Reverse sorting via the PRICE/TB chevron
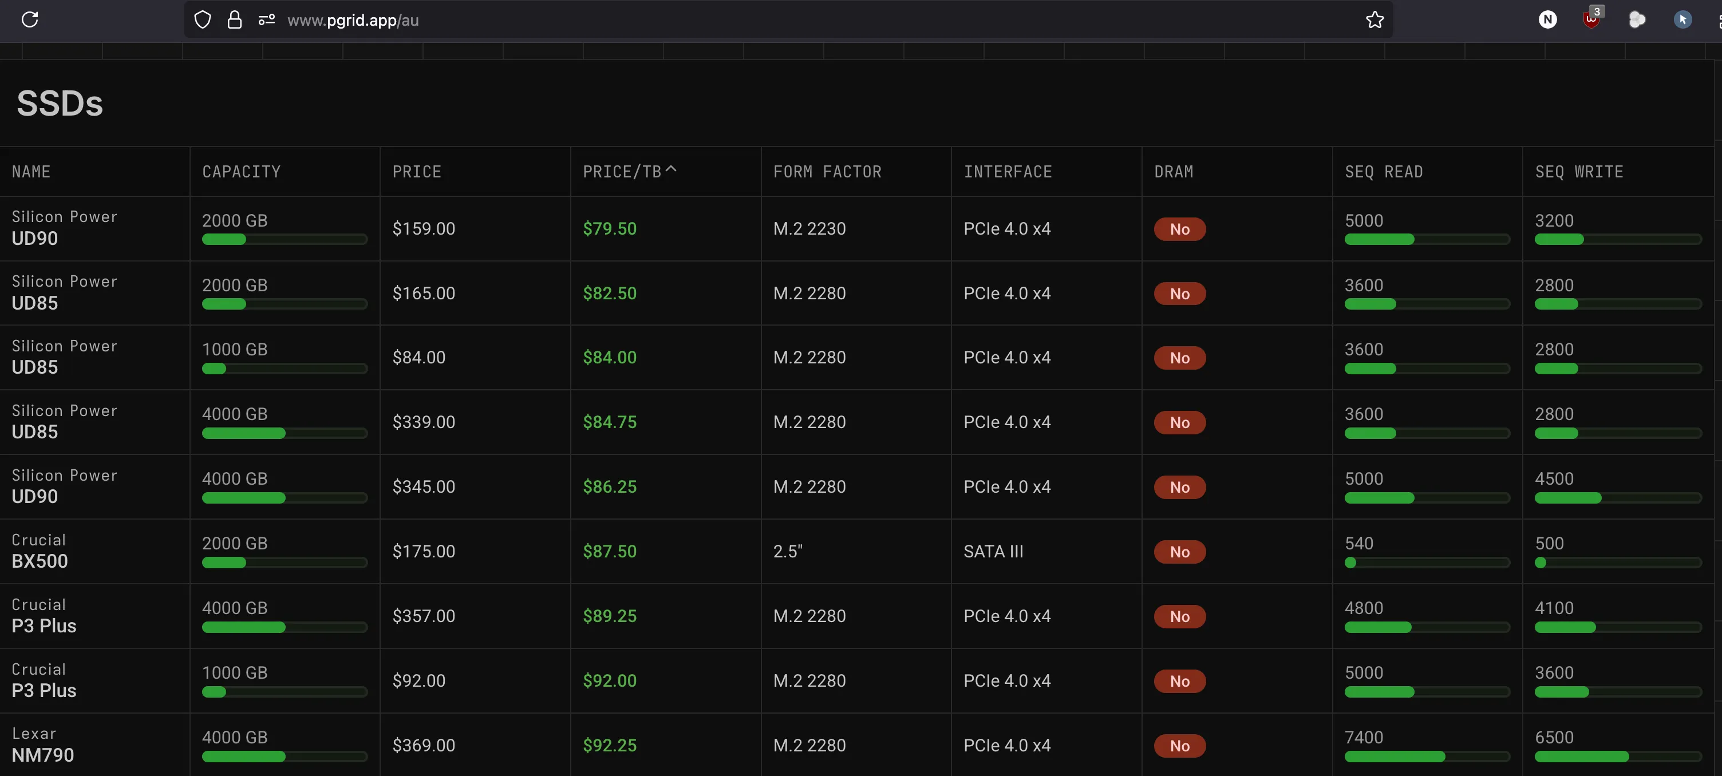This screenshot has width=1722, height=776. pyautogui.click(x=671, y=169)
